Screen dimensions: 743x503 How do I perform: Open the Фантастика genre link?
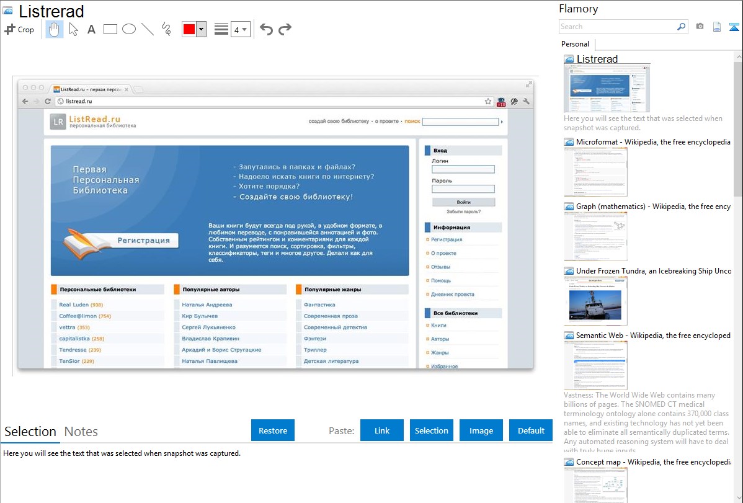click(319, 305)
